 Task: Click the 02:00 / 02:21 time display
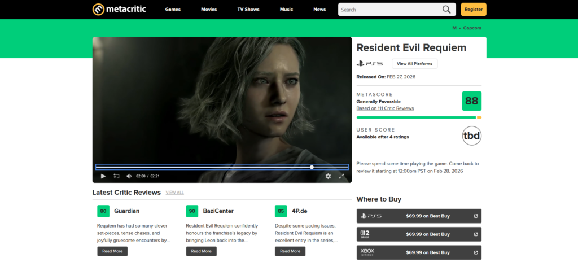(x=148, y=176)
